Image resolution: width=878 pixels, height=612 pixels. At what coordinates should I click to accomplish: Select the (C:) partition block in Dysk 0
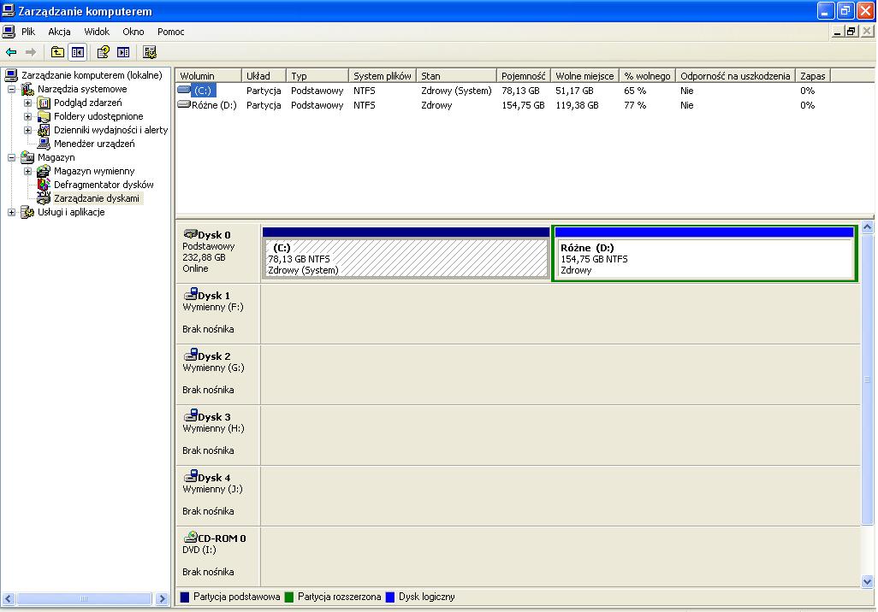406,252
